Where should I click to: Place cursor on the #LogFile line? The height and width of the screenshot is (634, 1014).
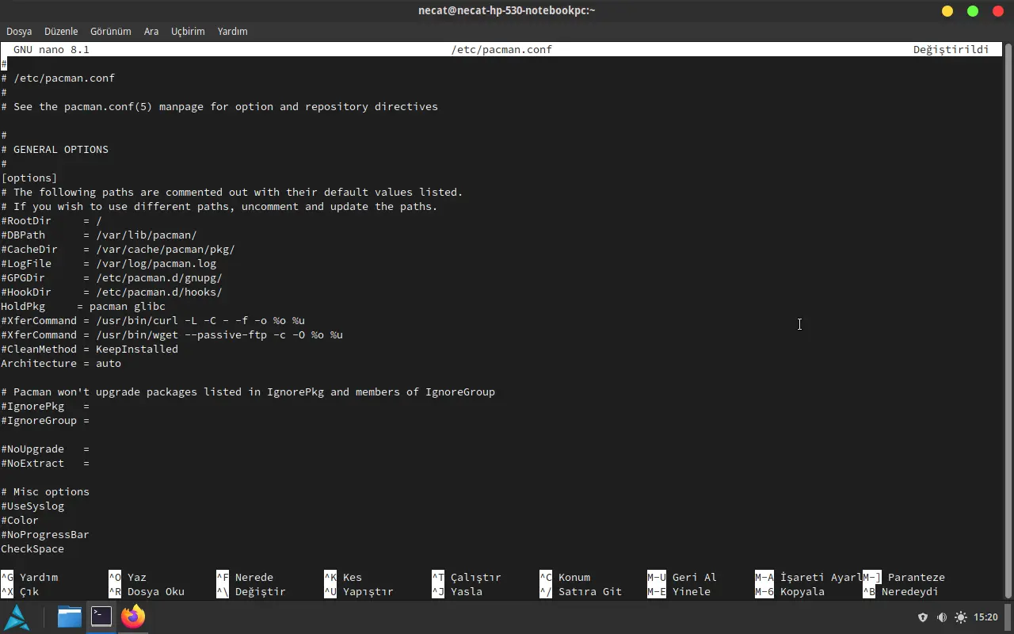click(x=109, y=263)
